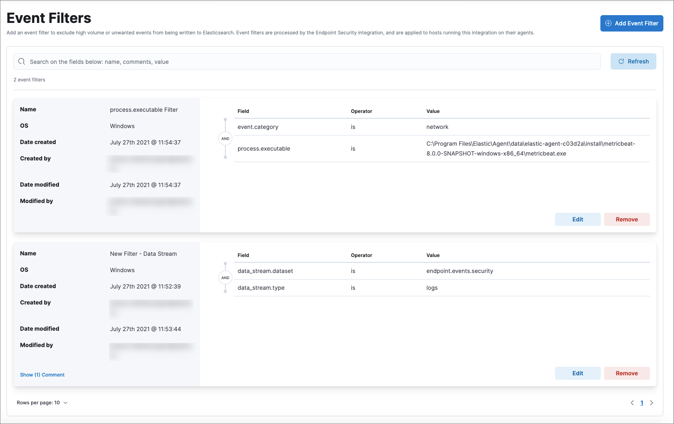Go to the next page with the right chevron
Screen dimensions: 674x424
(x=652, y=403)
